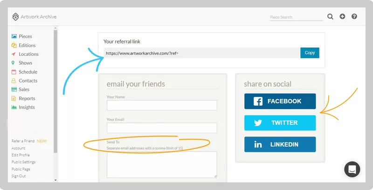
Task: Select Contacts from the sidebar
Action: point(28,81)
